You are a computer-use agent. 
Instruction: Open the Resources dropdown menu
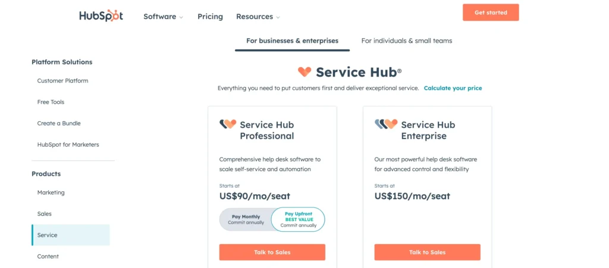(x=258, y=17)
